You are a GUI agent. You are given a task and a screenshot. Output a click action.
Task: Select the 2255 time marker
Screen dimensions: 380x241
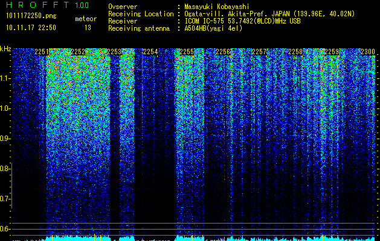pyautogui.click(x=187, y=52)
